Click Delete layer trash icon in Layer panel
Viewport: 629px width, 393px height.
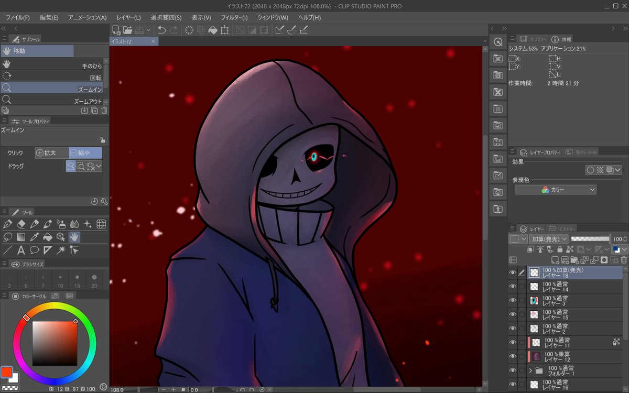pos(624,260)
